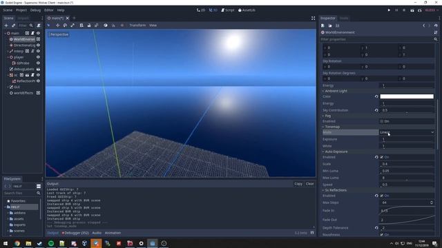This screenshot has width=442, height=248.
Task: Open the Transform menu in viewport
Action: click(x=137, y=25)
